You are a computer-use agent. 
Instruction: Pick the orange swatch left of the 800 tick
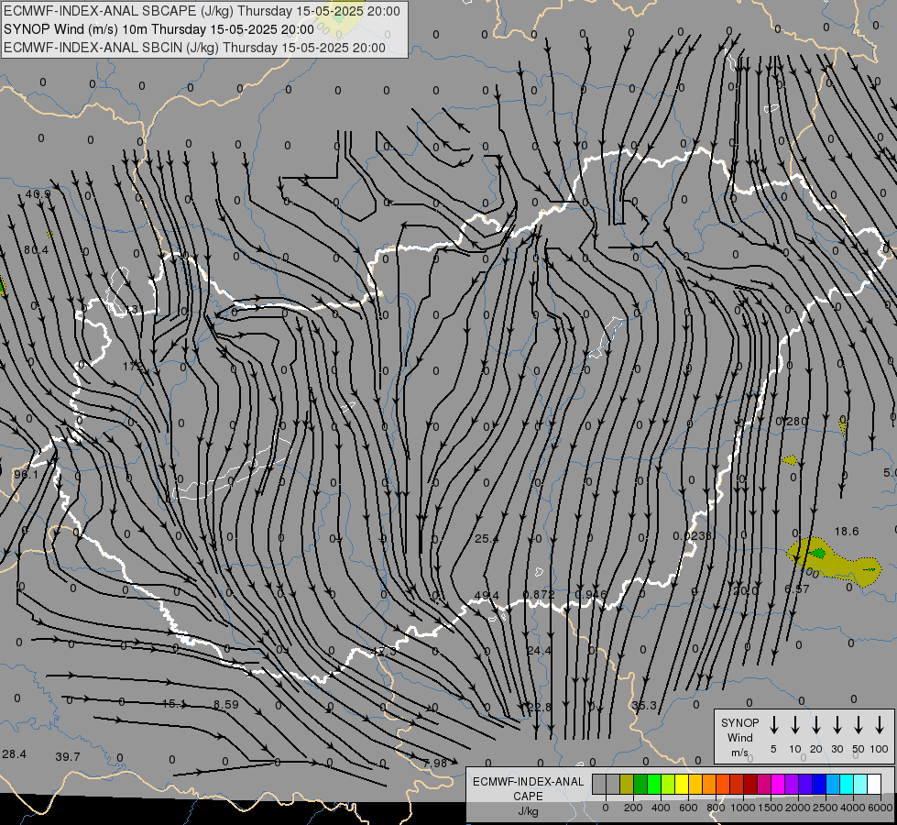[709, 785]
